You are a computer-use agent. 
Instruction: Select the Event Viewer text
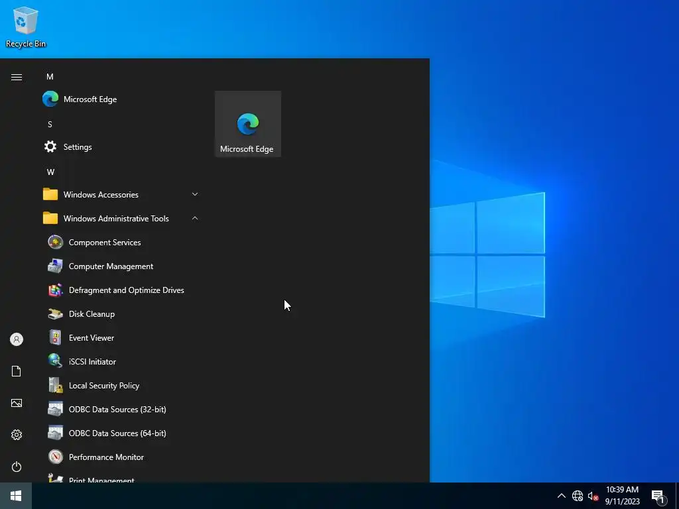(92, 337)
